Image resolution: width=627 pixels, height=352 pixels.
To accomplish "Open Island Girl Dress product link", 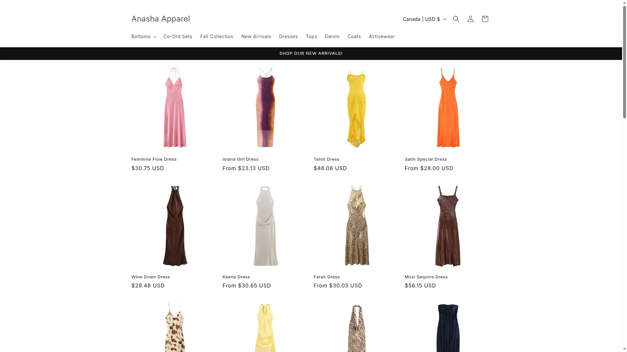I will [x=240, y=159].
